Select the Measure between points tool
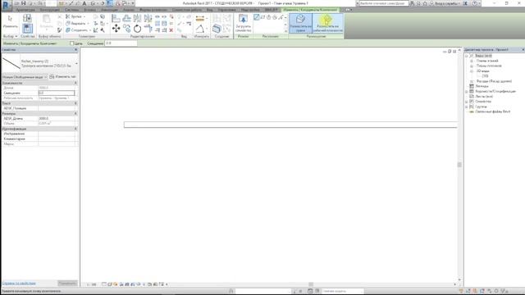 pos(200,19)
